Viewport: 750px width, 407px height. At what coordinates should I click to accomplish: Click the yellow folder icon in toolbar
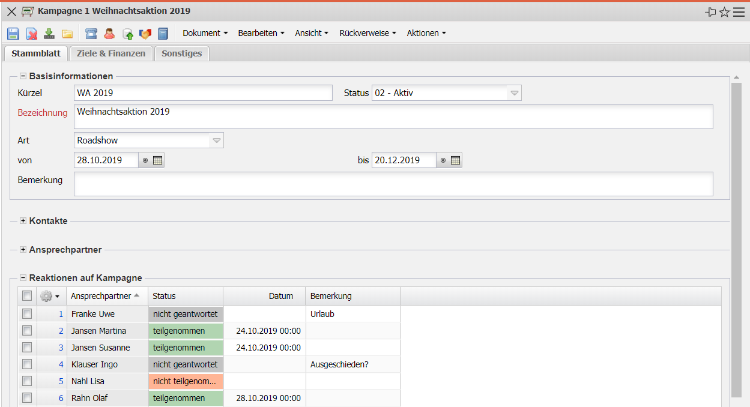click(67, 34)
